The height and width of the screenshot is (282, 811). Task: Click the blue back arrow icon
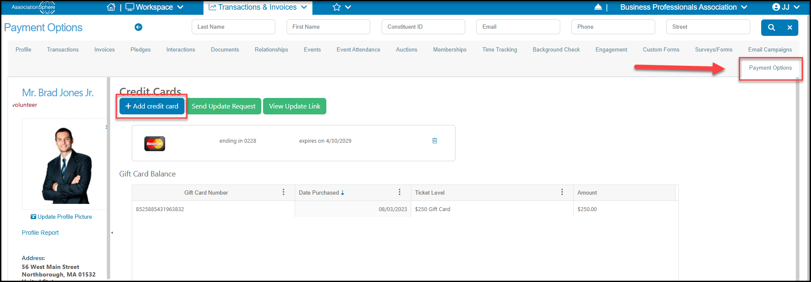138,27
